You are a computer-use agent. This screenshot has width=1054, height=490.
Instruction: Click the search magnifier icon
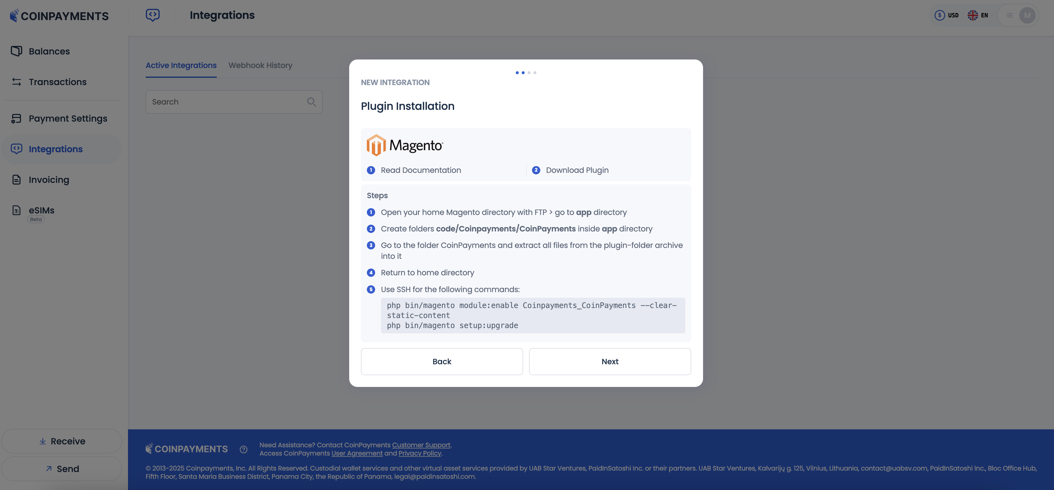311,101
